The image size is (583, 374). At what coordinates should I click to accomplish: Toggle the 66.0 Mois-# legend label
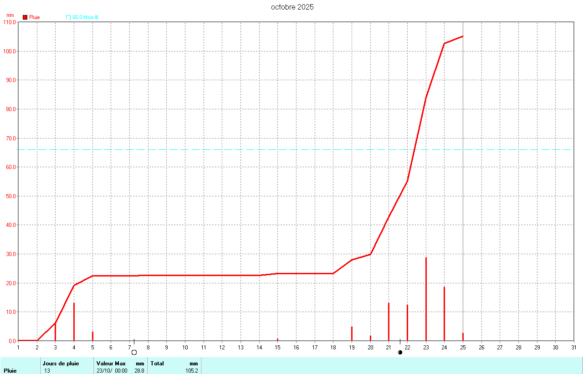point(86,17)
